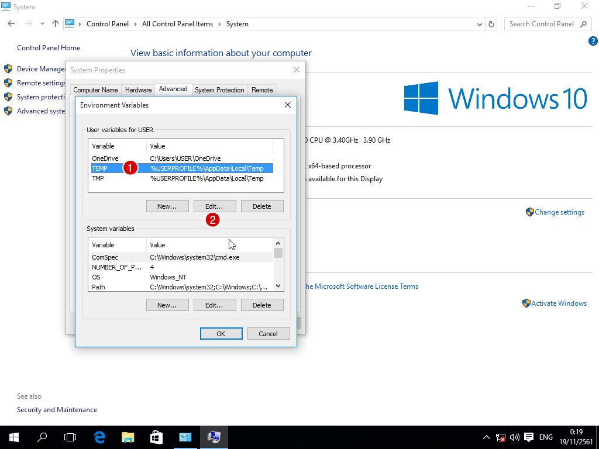Go back using the navigation back arrow
599x449 pixels.
pos(11,23)
